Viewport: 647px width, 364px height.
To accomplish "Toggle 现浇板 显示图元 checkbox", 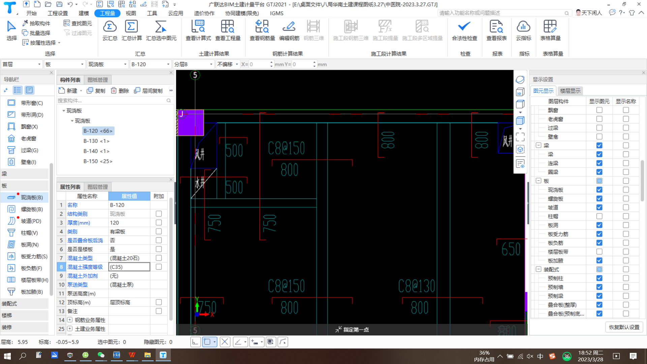I will (599, 190).
